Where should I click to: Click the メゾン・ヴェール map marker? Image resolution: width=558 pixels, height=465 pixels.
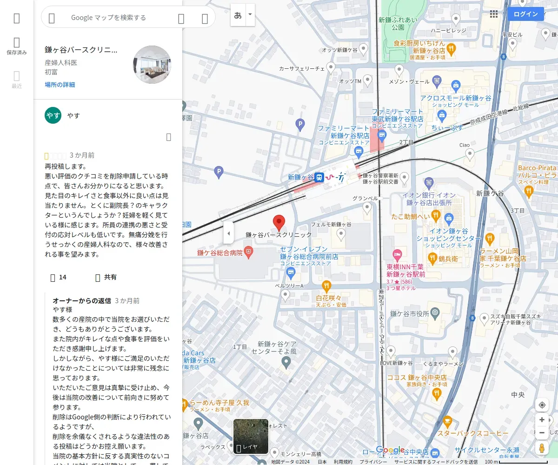tap(399, 70)
